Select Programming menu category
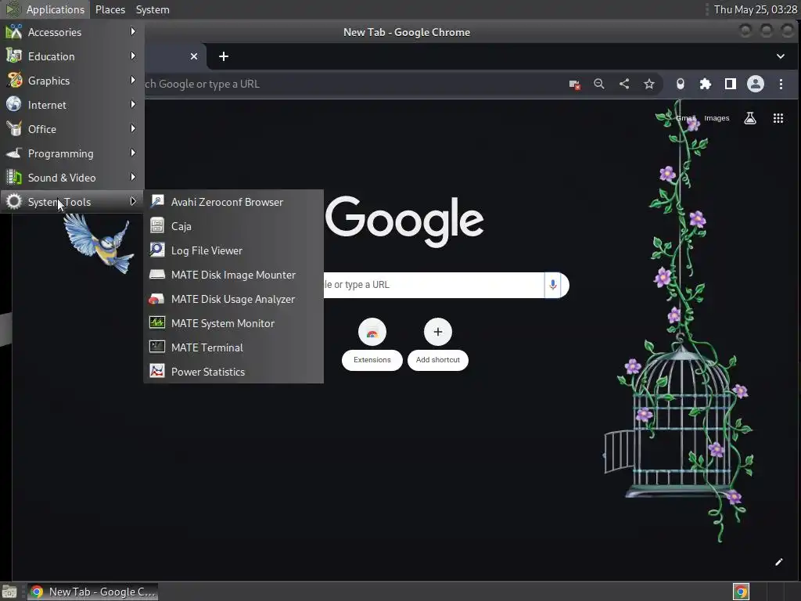Screen dimensions: 801x601 coord(72,153)
